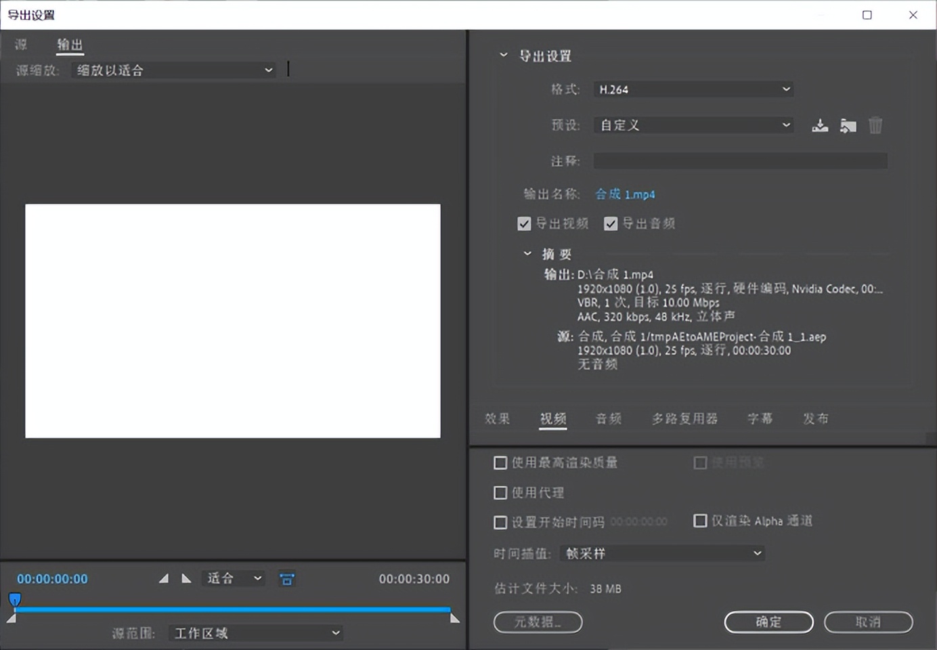Collapse the 摘要 section chevron
This screenshot has width=937, height=650.
(527, 253)
